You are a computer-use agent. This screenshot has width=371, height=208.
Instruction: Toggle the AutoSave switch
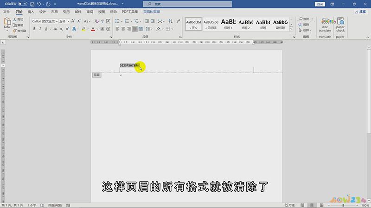click(x=22, y=4)
